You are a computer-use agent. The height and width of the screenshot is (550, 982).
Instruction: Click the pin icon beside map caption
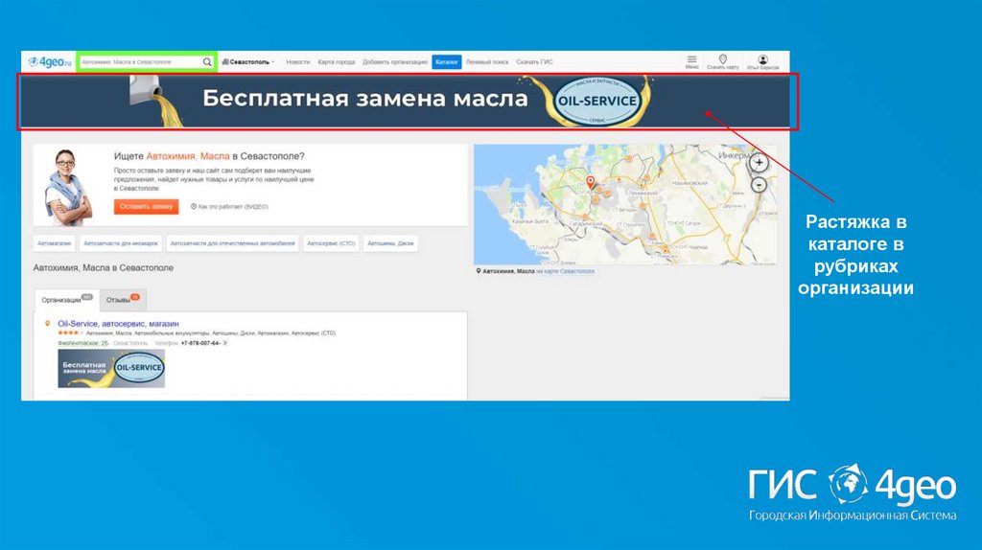pos(479,271)
